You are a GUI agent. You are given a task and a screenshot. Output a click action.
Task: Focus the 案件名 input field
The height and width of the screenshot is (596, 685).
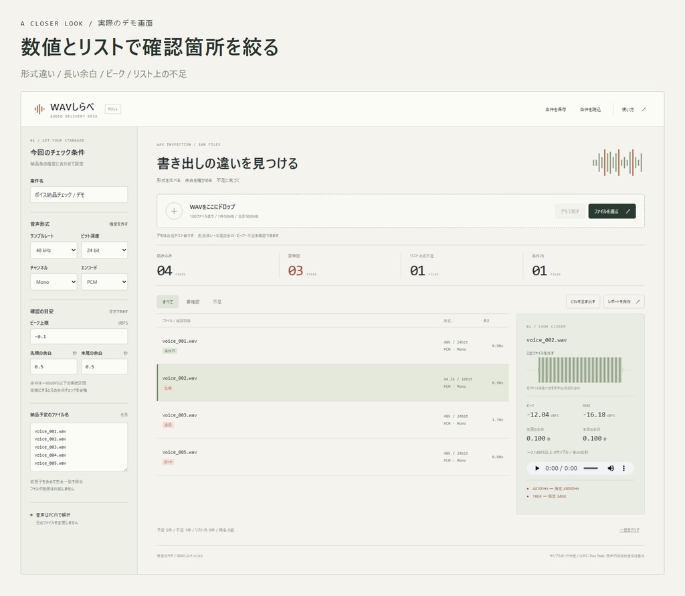point(79,195)
